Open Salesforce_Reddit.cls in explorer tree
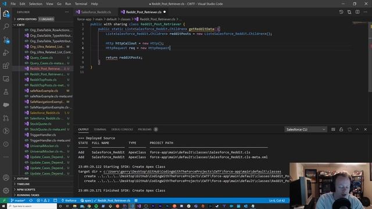Image resolution: width=372 pixels, height=209 pixels. 45,113
